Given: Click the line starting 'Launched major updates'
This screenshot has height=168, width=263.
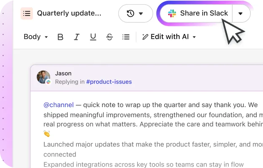Looking at the screenshot, I should coord(153,144).
